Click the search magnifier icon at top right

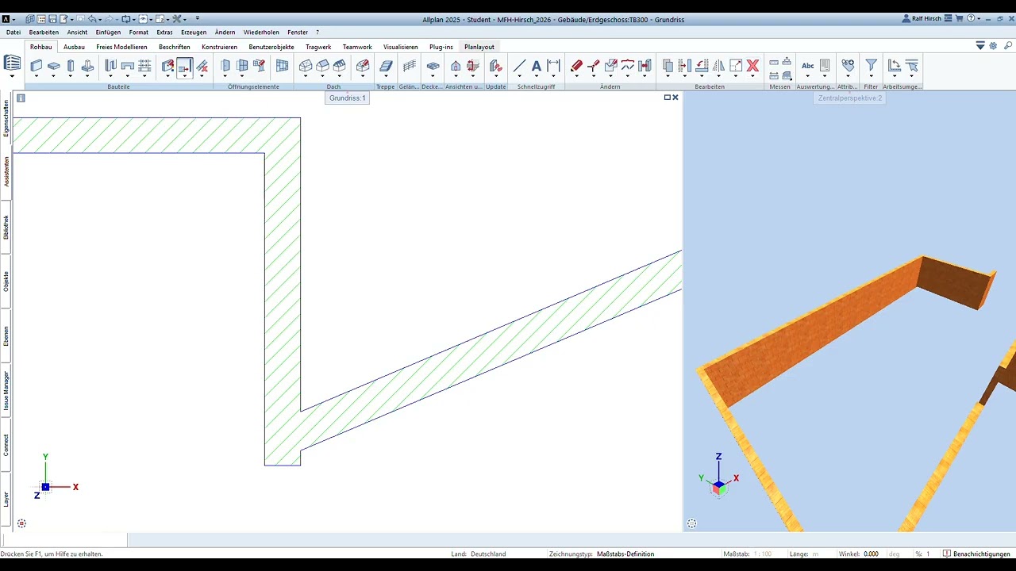coord(1008,46)
